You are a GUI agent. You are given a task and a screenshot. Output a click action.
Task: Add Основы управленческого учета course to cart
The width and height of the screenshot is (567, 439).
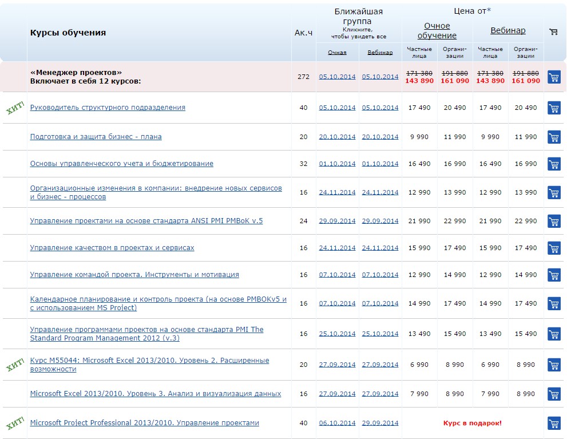(x=553, y=164)
